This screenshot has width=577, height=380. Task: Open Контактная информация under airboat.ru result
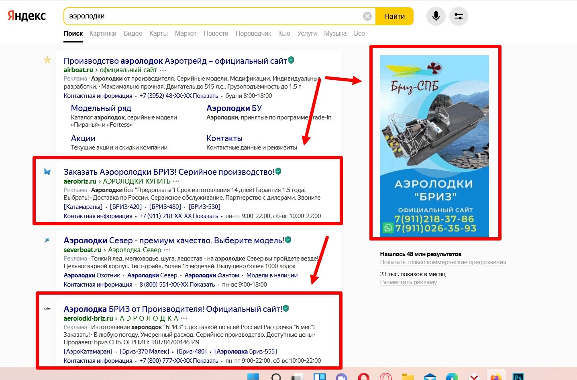98,96
